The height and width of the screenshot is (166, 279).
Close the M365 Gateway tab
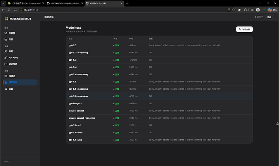coord(43,3)
